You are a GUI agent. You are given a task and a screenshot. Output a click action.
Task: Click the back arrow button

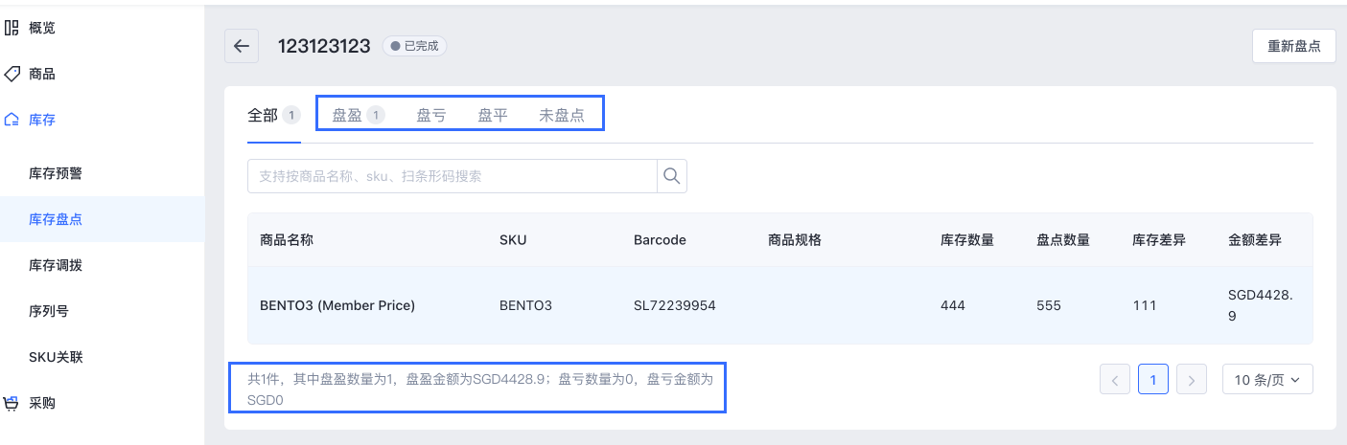[x=242, y=46]
